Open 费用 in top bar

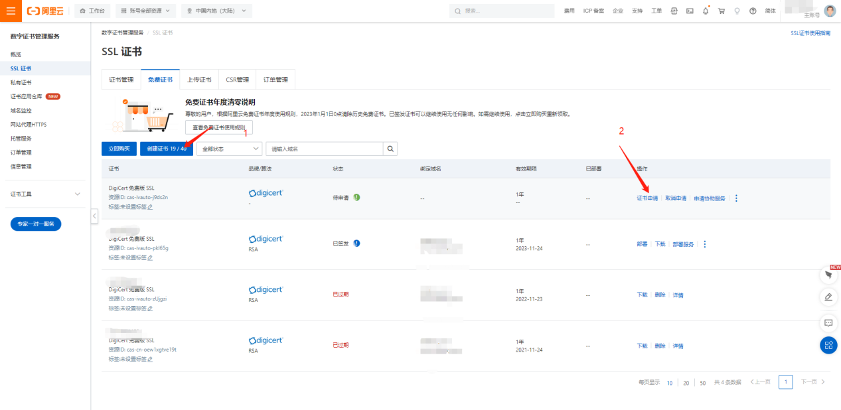point(569,11)
